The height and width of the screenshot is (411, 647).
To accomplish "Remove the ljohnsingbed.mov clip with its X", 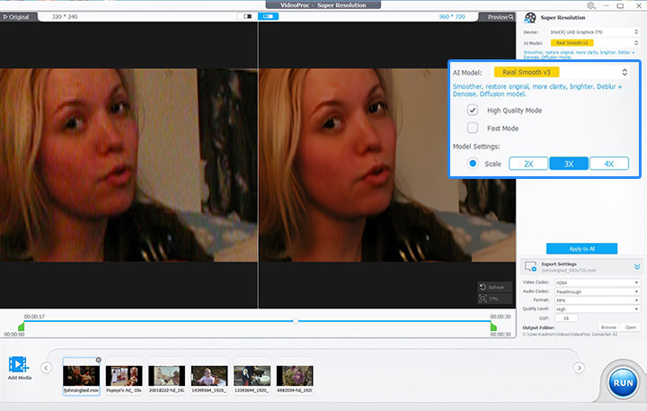I will coord(98,360).
